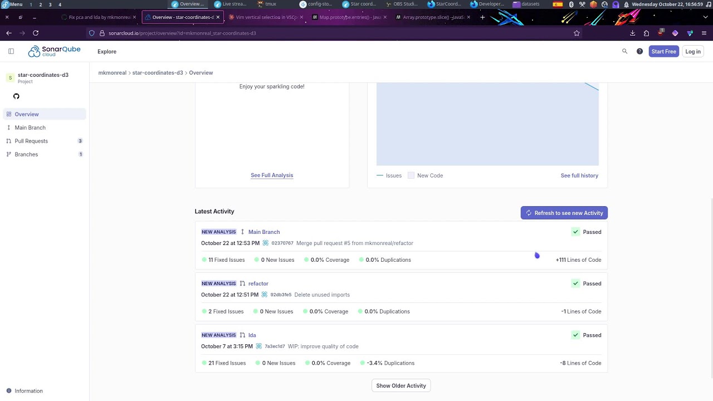The height and width of the screenshot is (401, 713).
Task: Open Branches in the sidebar
Action: (x=45, y=154)
